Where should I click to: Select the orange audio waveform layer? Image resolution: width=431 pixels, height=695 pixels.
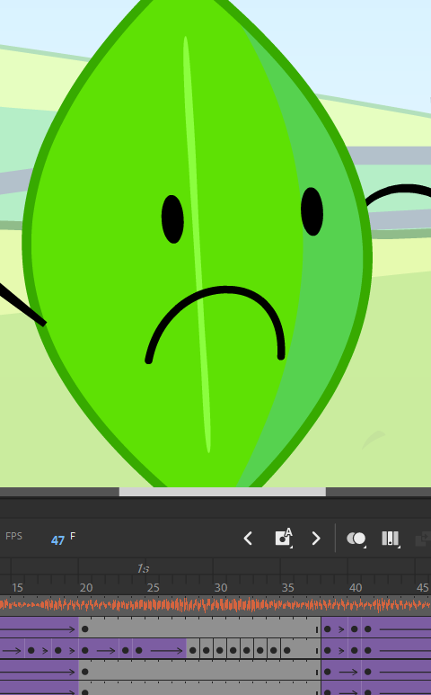coord(215,605)
